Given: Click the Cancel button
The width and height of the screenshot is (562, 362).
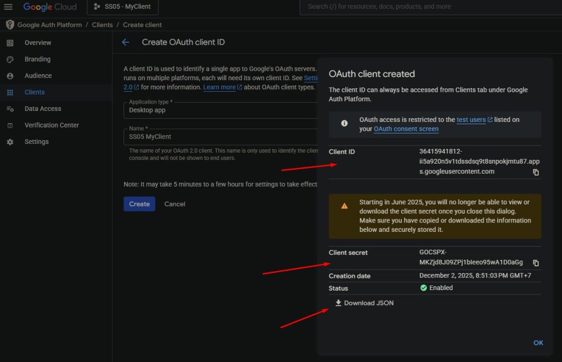Looking at the screenshot, I should coord(175,204).
